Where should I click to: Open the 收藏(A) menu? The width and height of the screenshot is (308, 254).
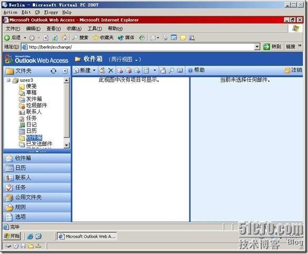74,29
